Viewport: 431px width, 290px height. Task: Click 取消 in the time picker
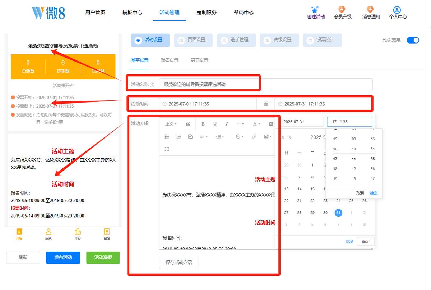tap(360, 193)
